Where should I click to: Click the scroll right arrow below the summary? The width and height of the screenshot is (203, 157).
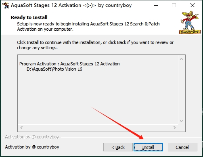coord(175,128)
